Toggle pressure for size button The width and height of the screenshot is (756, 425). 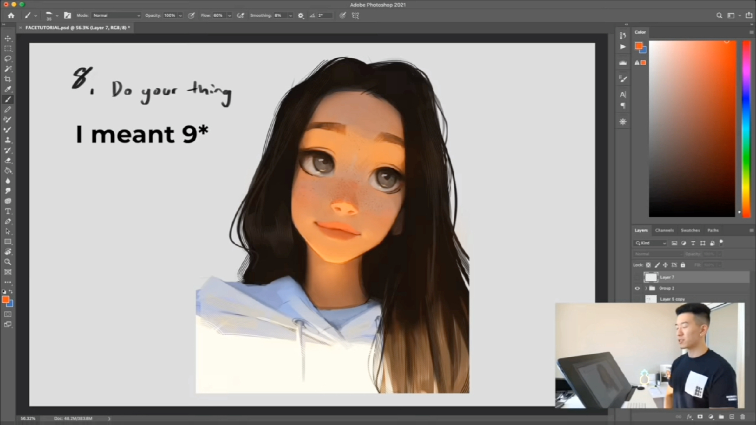click(x=343, y=15)
